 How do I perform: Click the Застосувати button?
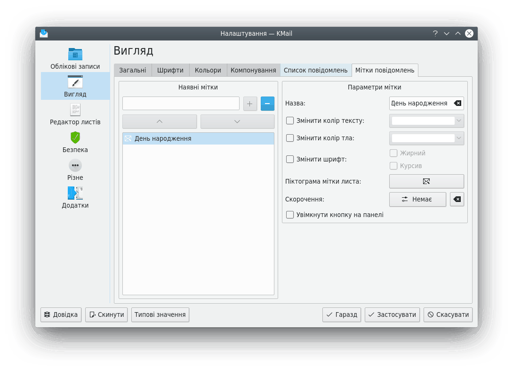point(393,315)
